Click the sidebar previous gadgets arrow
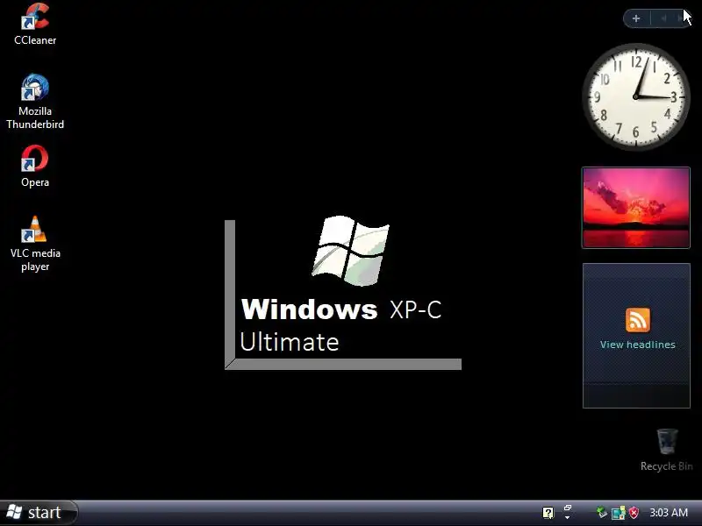This screenshot has width=702, height=526. point(664,18)
